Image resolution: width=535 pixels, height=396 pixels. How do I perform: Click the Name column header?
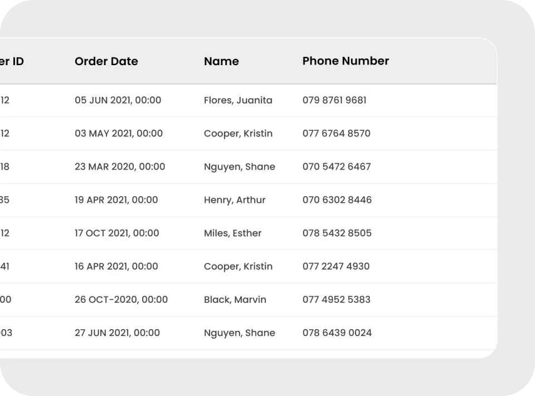coord(221,61)
